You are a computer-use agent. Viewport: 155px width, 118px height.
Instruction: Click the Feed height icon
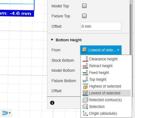pyautogui.click(x=85, y=73)
